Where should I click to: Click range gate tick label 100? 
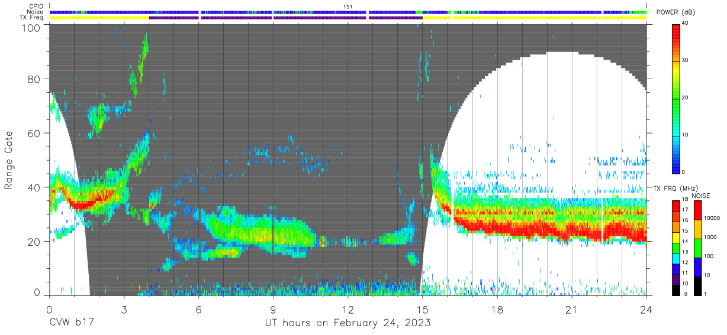coord(32,27)
